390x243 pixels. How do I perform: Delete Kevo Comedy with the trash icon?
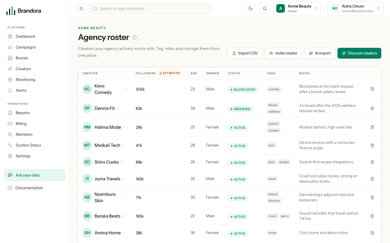click(x=372, y=89)
